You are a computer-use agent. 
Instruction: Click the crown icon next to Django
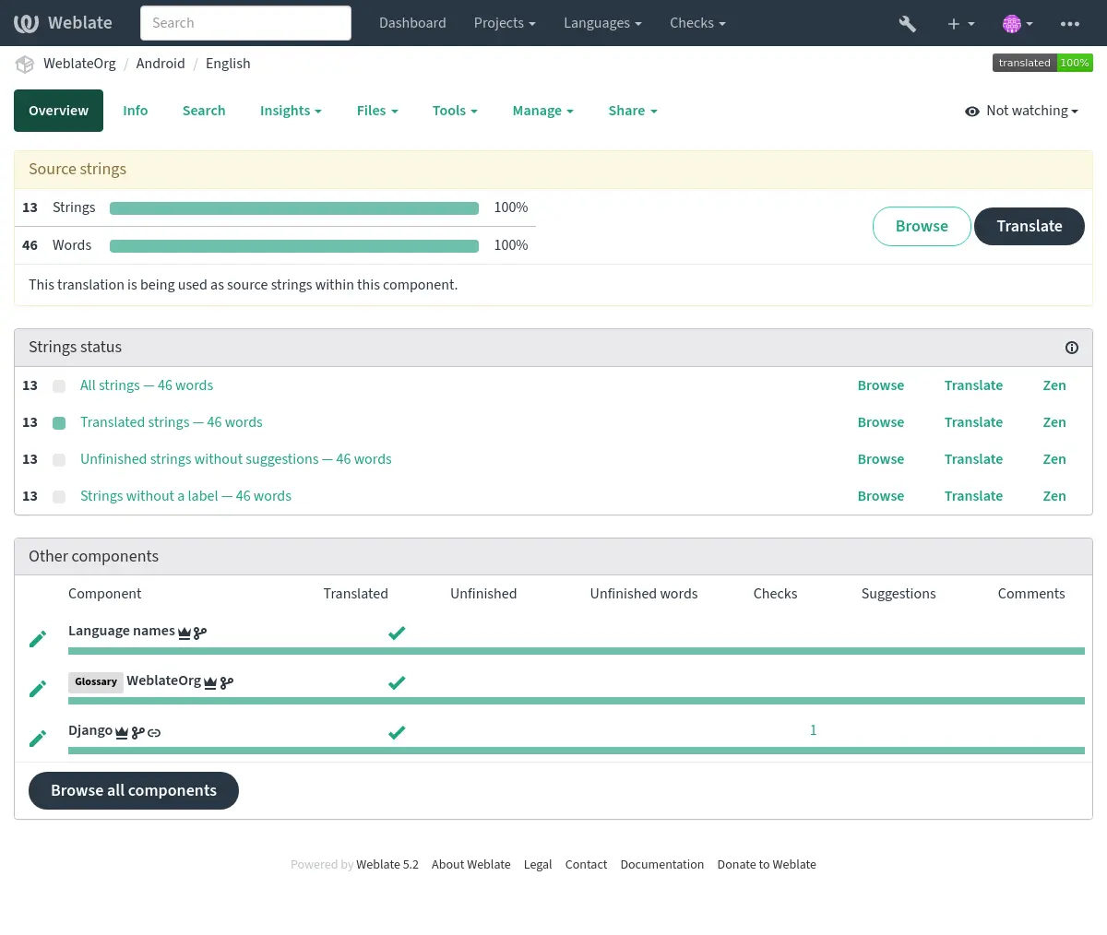[x=122, y=732]
